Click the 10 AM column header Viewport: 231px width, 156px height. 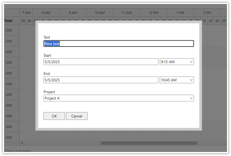[x=99, y=13]
